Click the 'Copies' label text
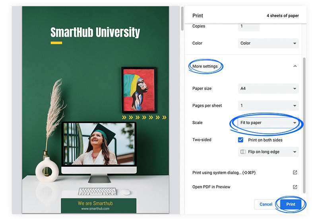This screenshot has width=318, height=219. (x=198, y=26)
